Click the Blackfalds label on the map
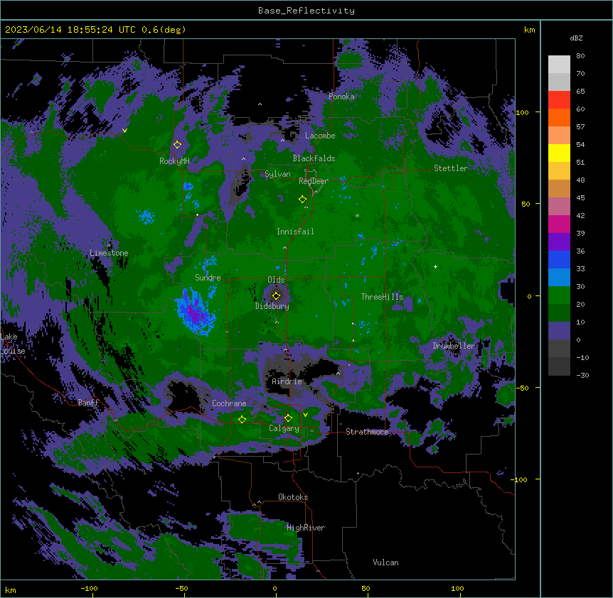 tap(314, 158)
